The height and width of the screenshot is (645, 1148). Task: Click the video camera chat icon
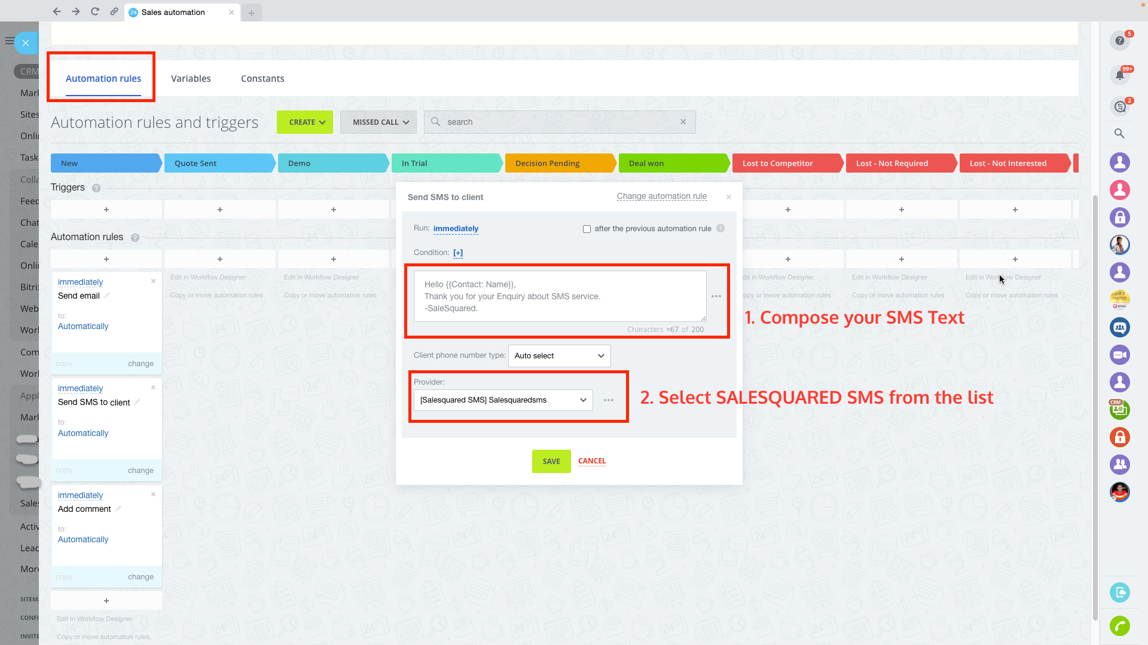coord(1119,355)
